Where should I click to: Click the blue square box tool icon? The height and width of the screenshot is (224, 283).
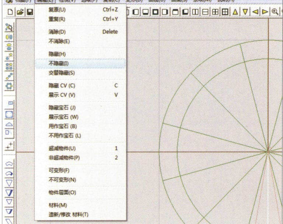[x=9, y=114]
